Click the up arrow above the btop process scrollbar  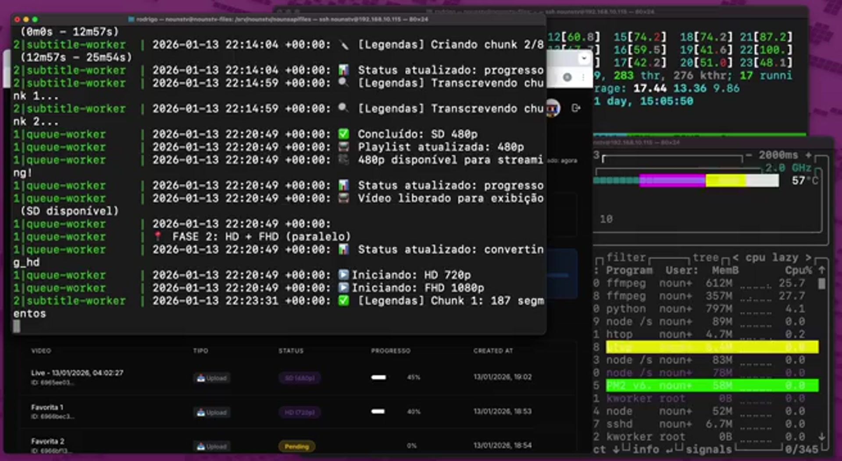pyautogui.click(x=822, y=270)
